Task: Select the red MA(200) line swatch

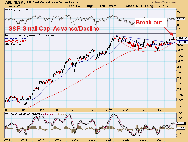Action: pos(6,41)
